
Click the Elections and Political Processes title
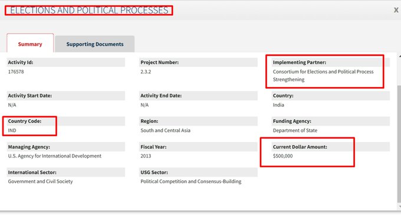pos(89,11)
